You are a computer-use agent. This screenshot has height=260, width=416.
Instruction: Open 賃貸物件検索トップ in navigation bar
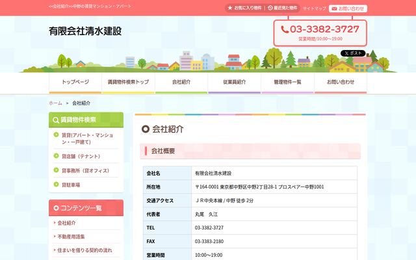coord(128,83)
